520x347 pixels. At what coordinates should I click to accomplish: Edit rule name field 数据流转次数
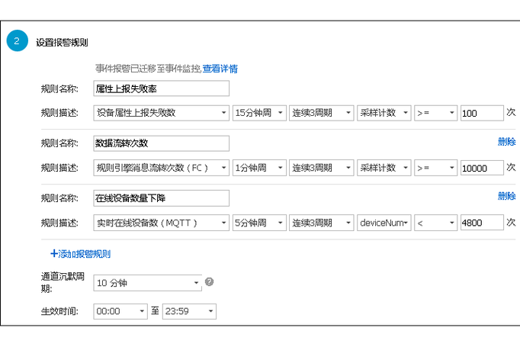(161, 143)
